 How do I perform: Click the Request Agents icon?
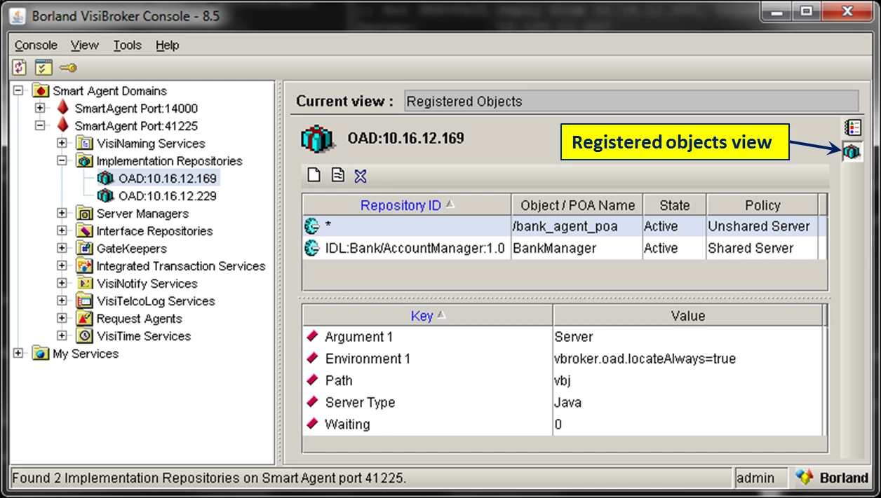(x=85, y=318)
